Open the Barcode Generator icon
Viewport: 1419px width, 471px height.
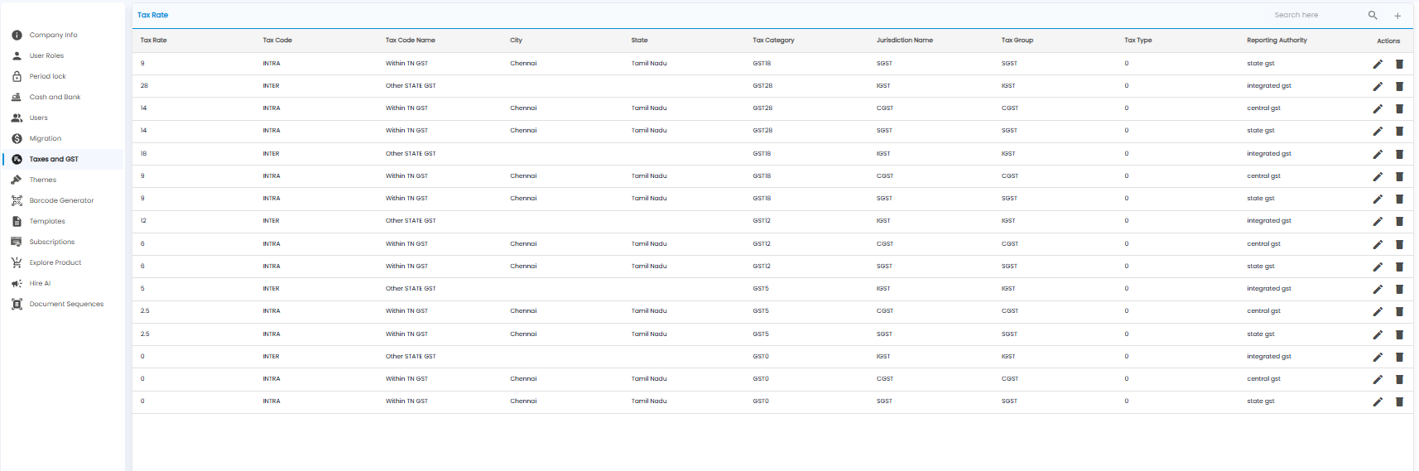[x=17, y=200]
